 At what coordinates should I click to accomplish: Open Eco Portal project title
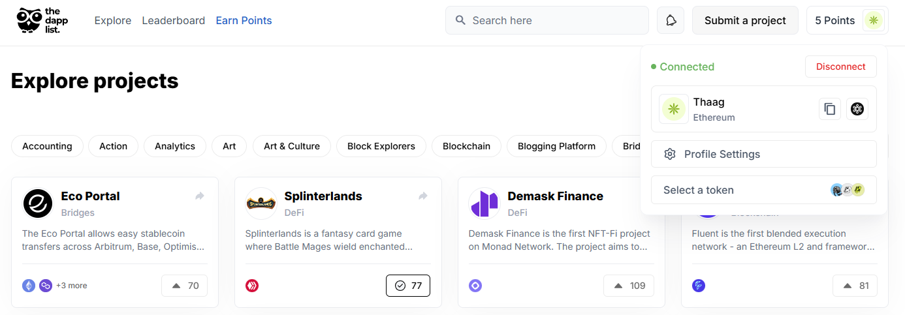91,196
